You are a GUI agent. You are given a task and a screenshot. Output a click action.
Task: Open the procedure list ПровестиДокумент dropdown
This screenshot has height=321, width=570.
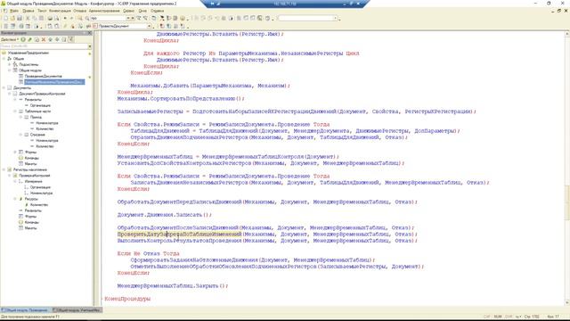pos(149,26)
